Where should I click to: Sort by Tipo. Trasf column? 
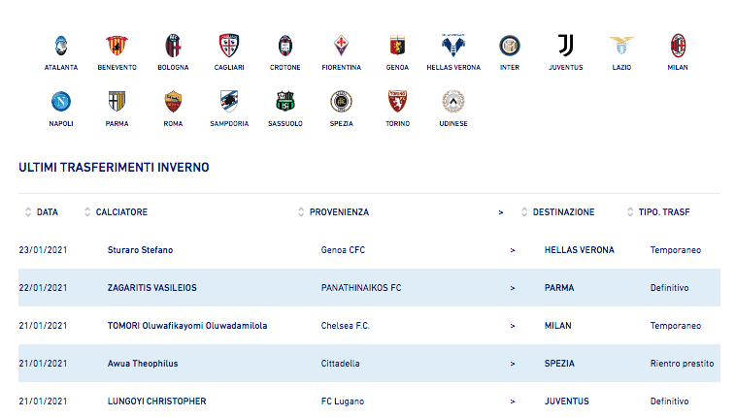click(663, 211)
